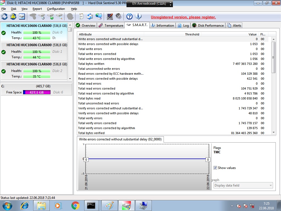Screen dimensions: 281x211
Task: Open the Windows Start button
Action: [7, 206]
